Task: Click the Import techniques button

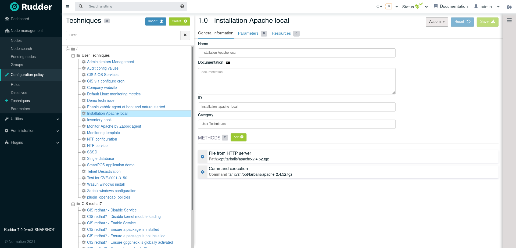Action: (x=156, y=21)
